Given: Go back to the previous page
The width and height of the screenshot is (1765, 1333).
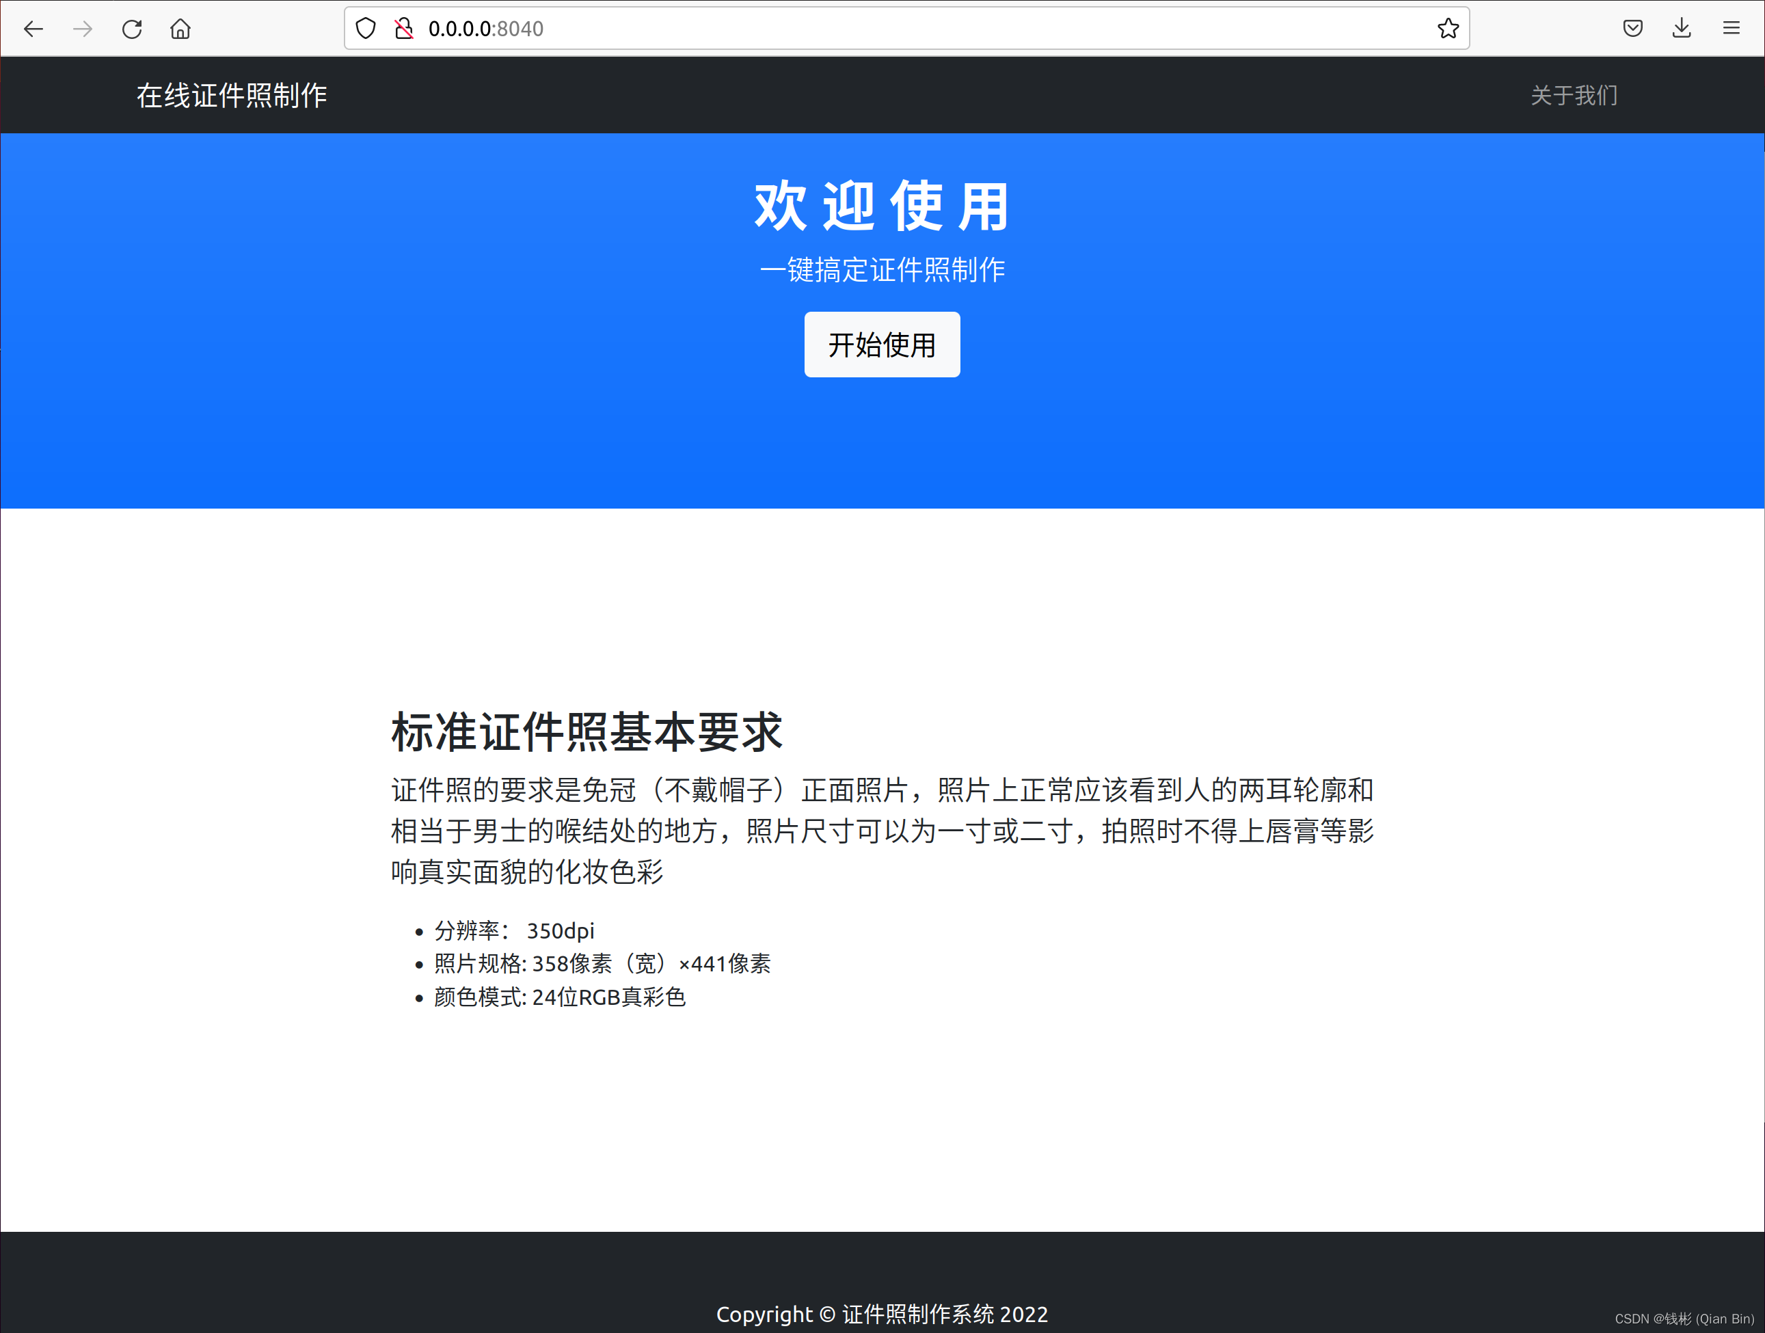Looking at the screenshot, I should [33, 29].
